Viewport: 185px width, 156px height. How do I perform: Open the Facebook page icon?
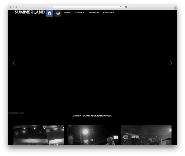tap(50, 13)
